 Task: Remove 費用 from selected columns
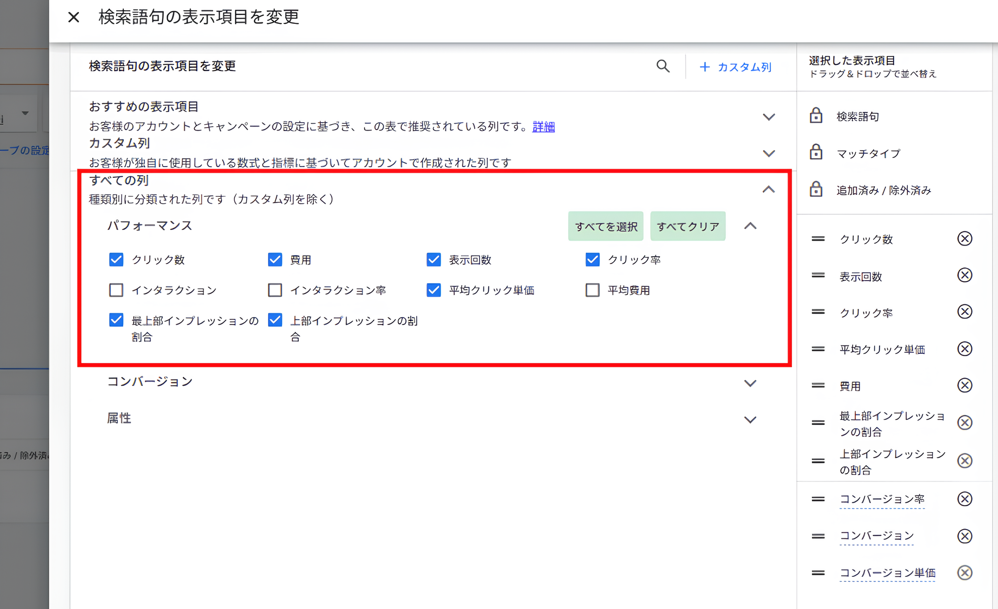[x=965, y=385]
